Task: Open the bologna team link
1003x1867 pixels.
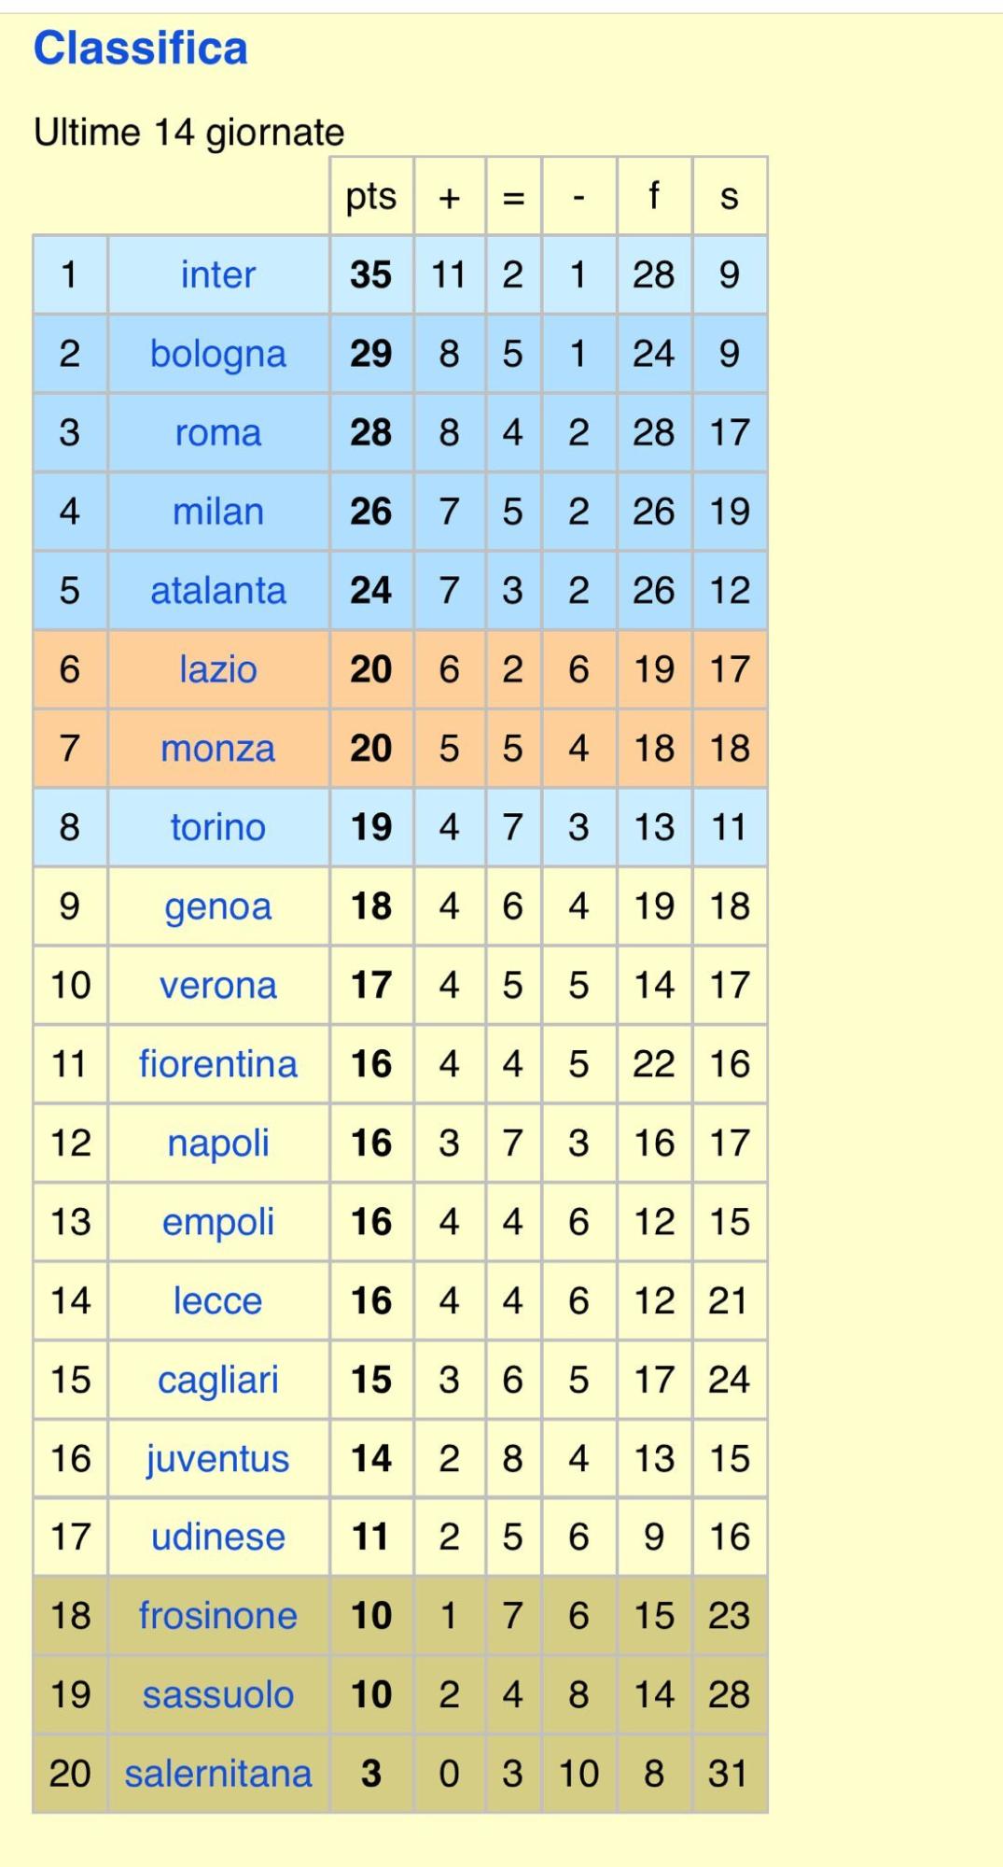Action: tap(217, 354)
